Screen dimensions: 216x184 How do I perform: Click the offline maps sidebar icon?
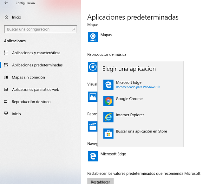pyautogui.click(x=6, y=77)
